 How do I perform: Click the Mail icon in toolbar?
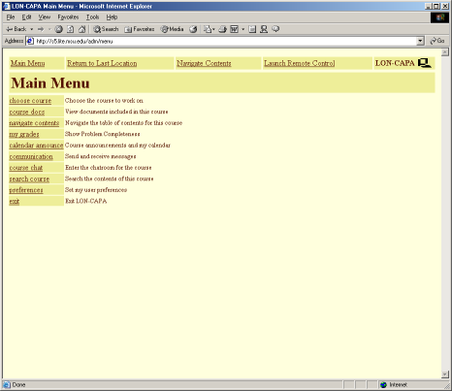coord(209,29)
